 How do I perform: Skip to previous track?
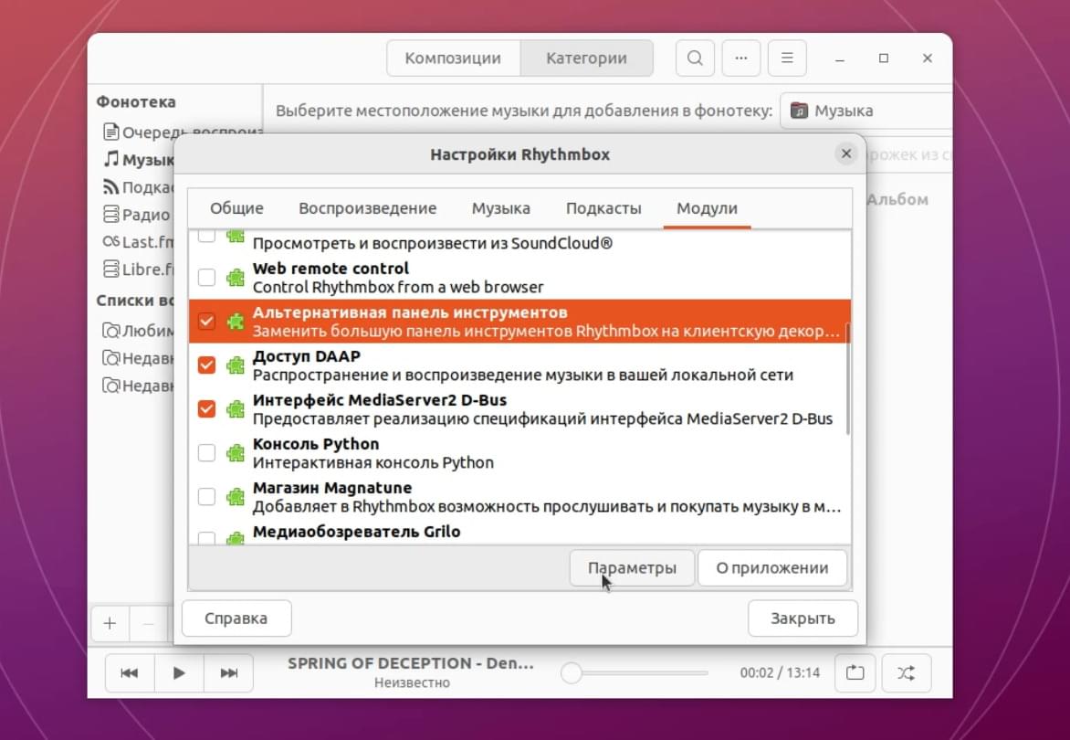[x=130, y=673]
